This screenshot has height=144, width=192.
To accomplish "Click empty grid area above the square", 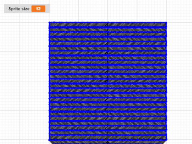I will click(x=108, y=11).
